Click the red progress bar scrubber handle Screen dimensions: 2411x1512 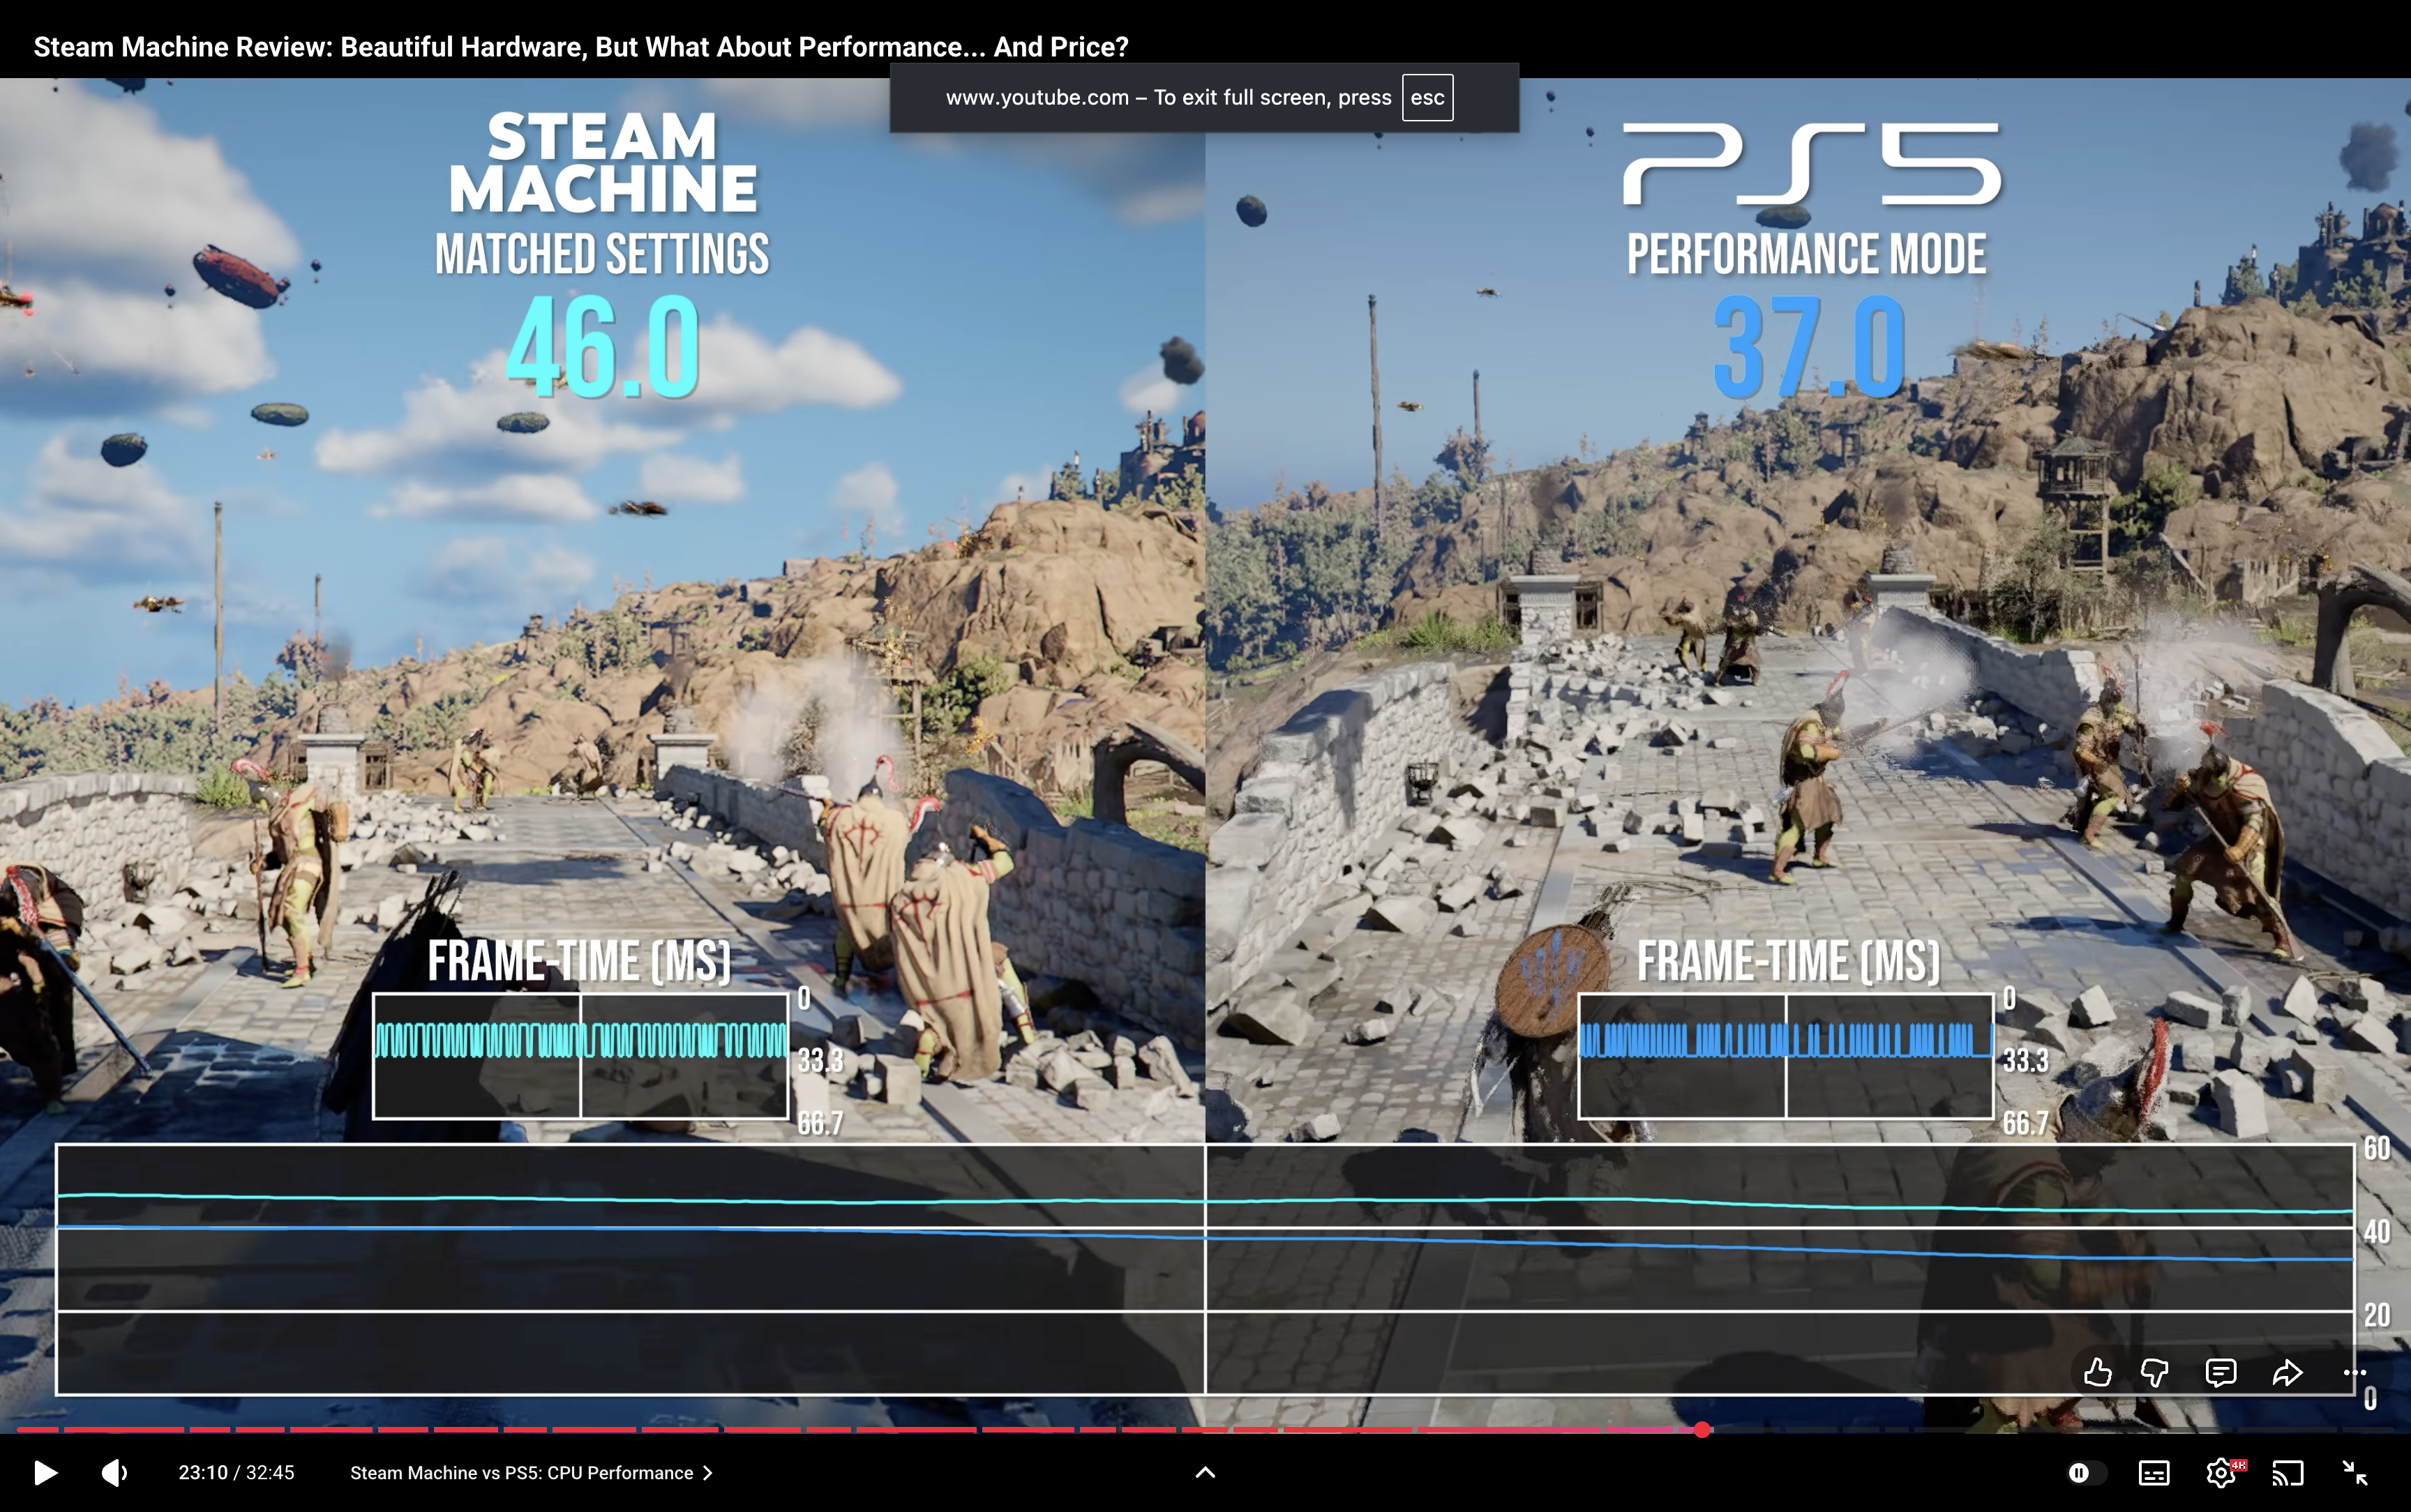(1702, 1430)
